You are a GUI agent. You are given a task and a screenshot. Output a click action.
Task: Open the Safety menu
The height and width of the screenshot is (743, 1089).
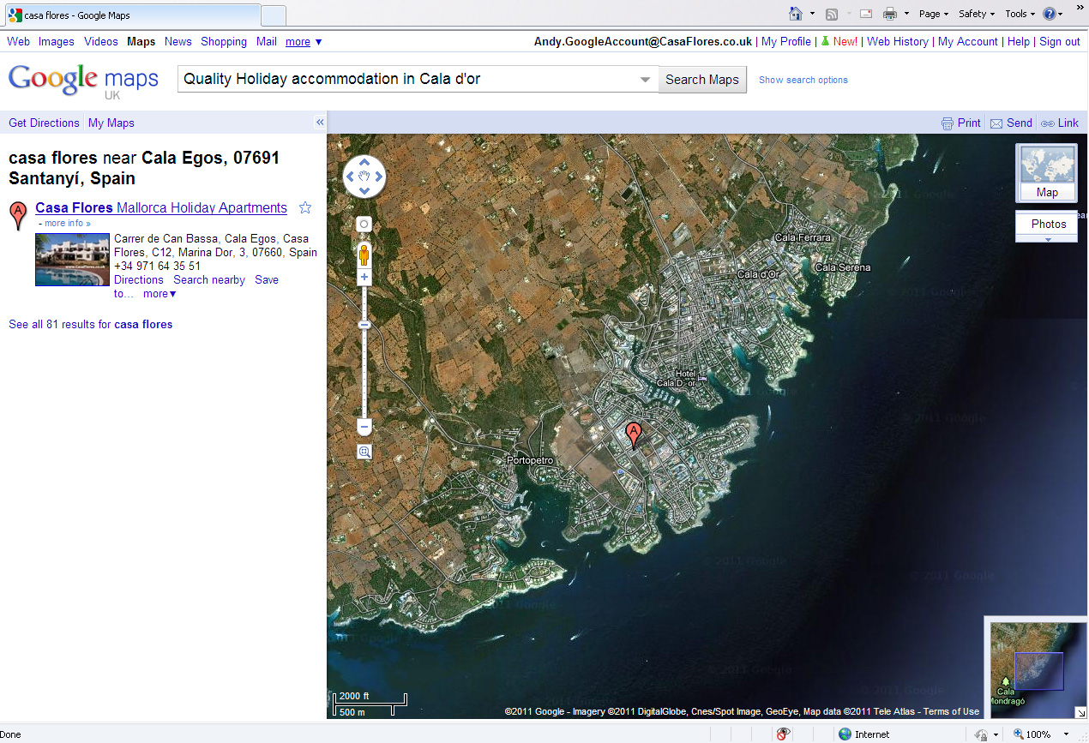977,14
